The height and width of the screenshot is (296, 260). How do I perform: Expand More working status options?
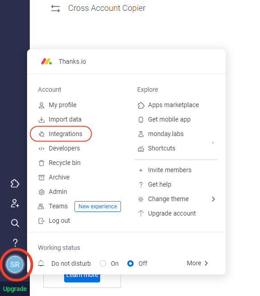[197, 263]
